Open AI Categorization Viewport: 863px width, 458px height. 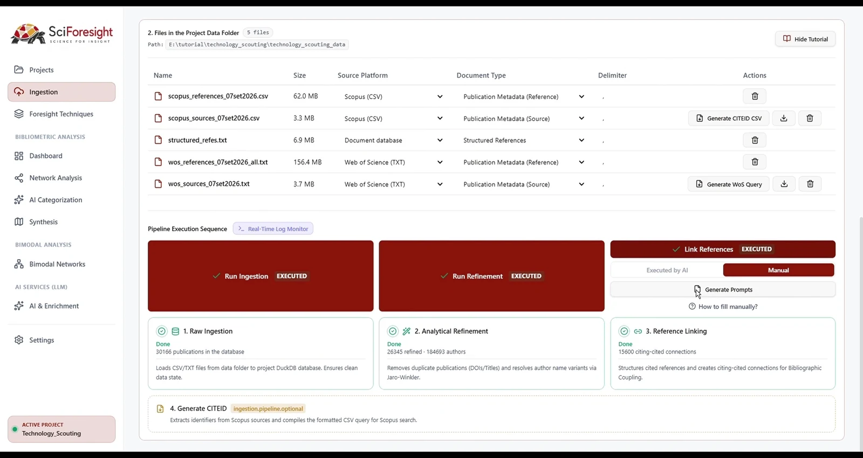(61, 200)
